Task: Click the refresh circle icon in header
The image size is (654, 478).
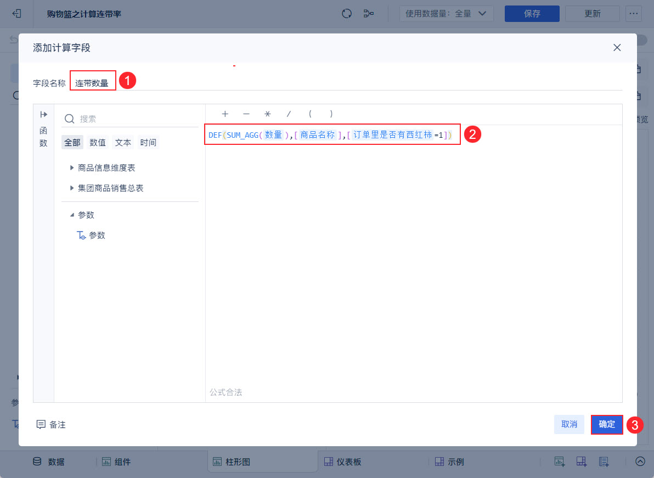Action: [347, 14]
